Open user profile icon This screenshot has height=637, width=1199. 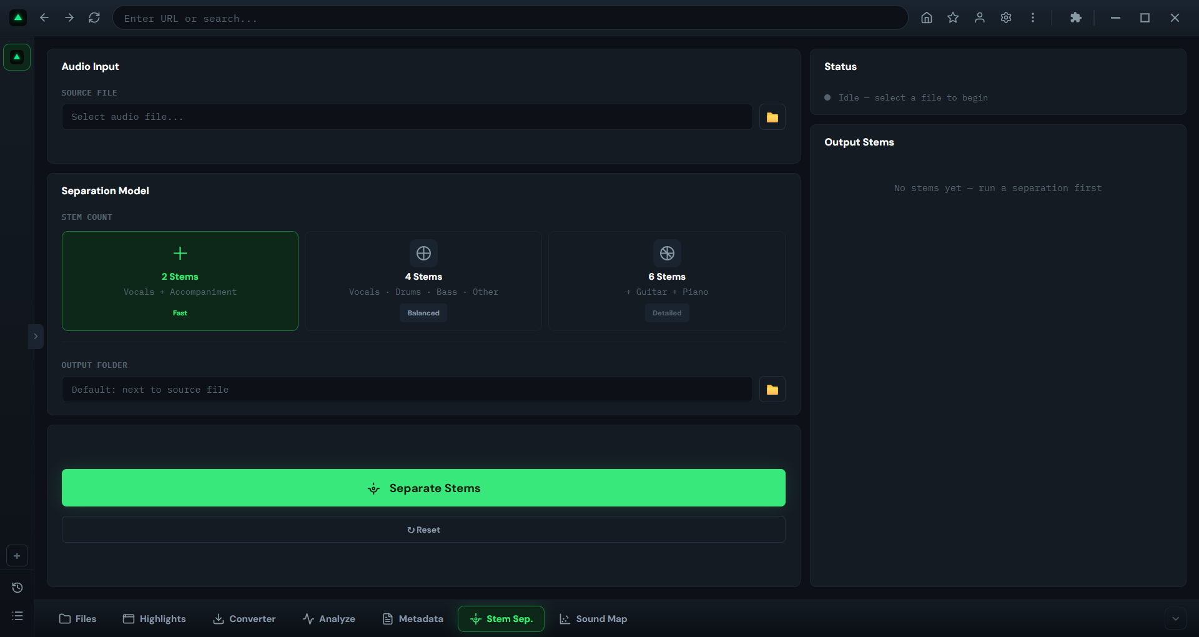click(x=980, y=17)
